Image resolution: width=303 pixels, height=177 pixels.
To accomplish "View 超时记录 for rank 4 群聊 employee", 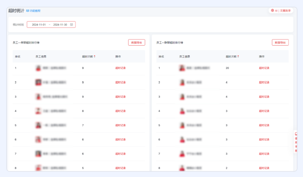I will pyautogui.click(x=264, y=111).
